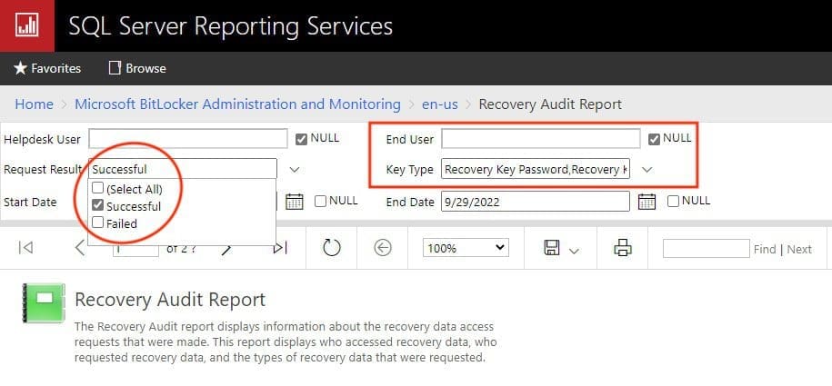
Task: Enable the Failed request result checkbox
Action: [x=98, y=223]
